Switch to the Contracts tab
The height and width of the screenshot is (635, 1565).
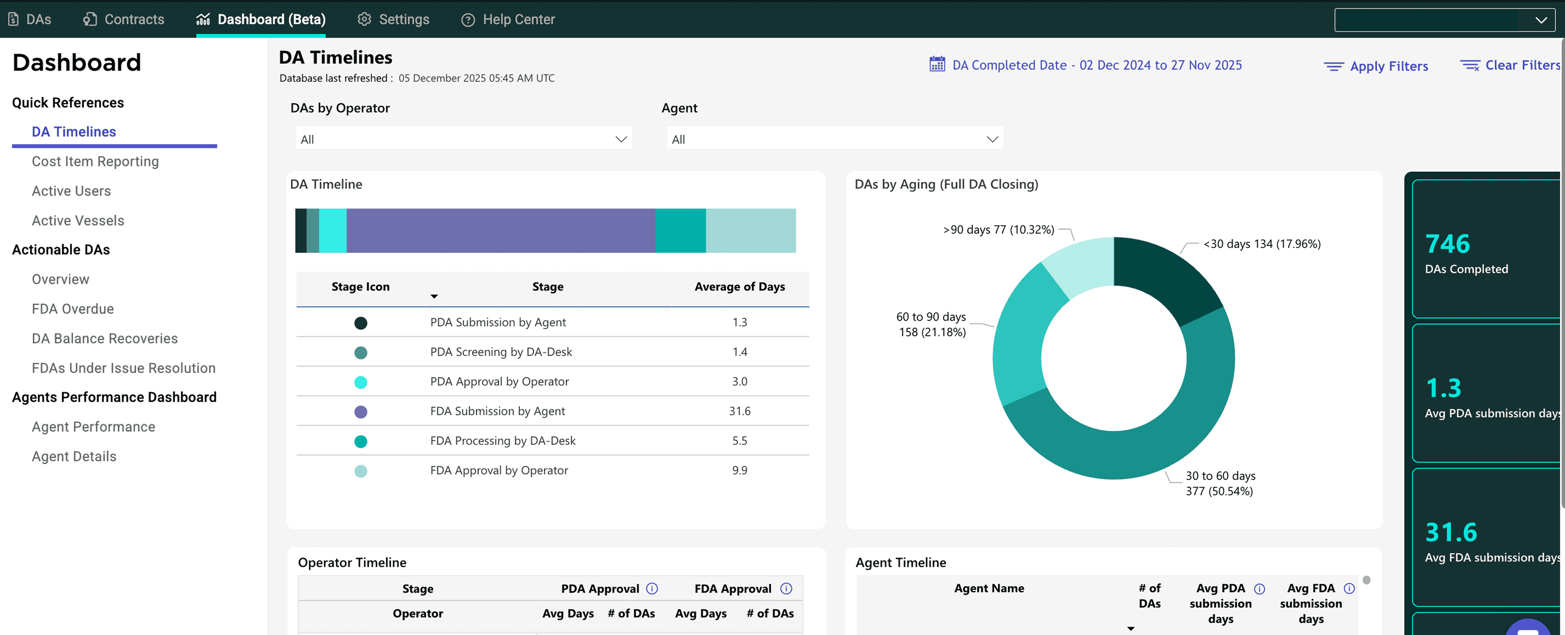(124, 19)
